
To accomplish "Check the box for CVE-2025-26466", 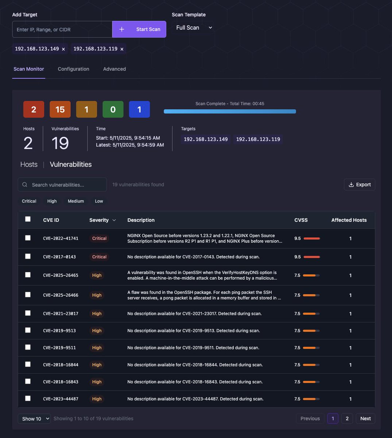I will click(28, 294).
